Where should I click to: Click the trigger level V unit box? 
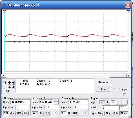click(123, 108)
